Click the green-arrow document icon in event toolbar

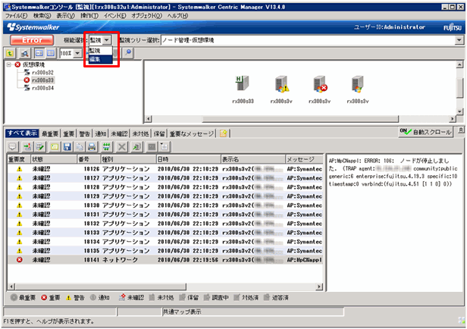(x=136, y=146)
